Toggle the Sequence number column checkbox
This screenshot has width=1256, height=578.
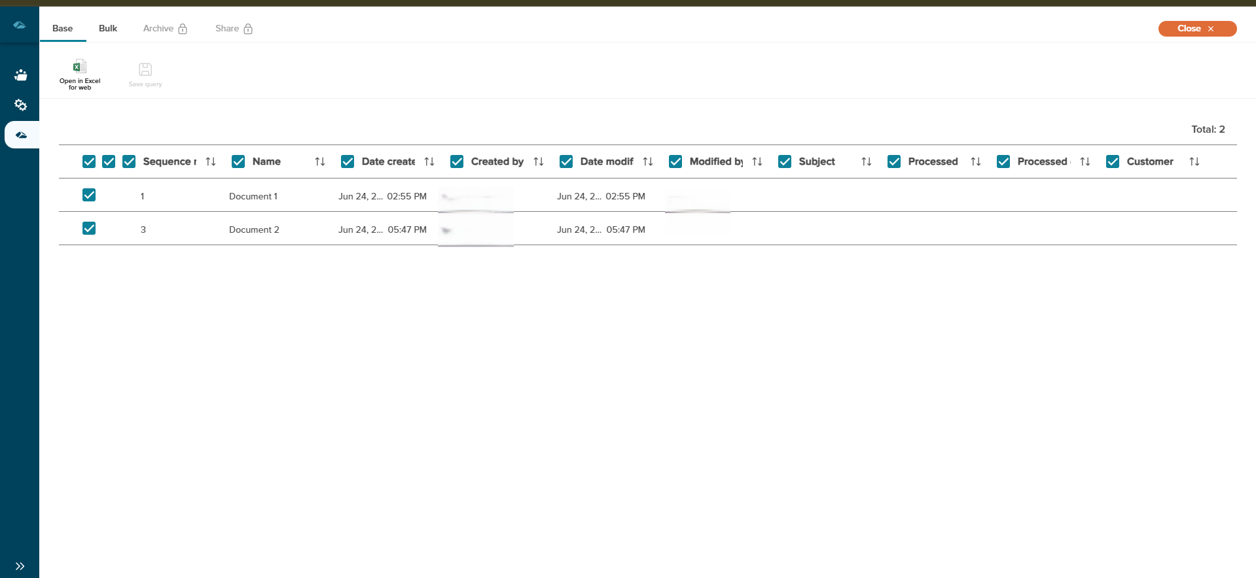pos(129,161)
